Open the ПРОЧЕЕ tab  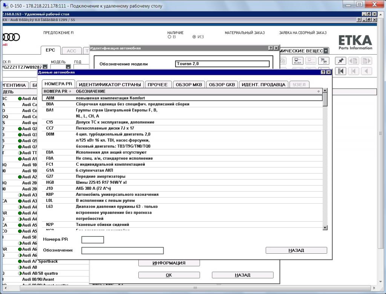click(x=158, y=85)
